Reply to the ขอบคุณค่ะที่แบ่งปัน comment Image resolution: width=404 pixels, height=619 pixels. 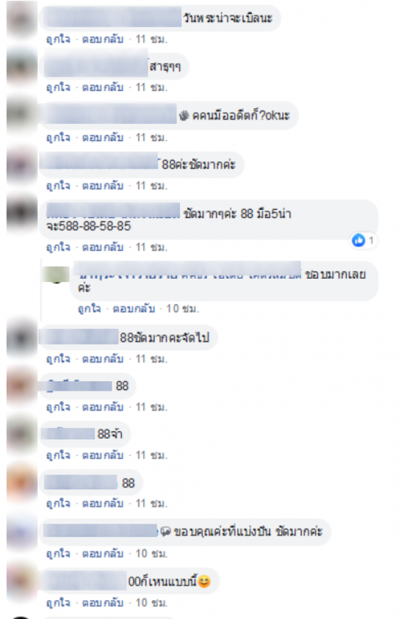click(102, 553)
